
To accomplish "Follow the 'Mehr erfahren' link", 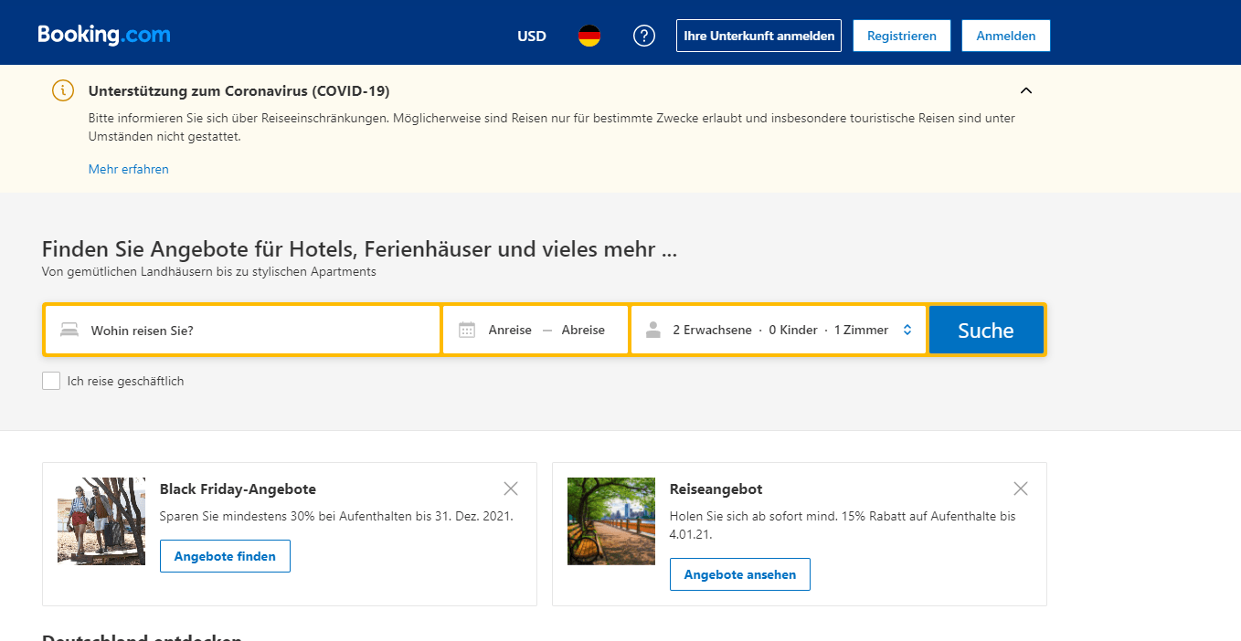I will click(x=129, y=169).
